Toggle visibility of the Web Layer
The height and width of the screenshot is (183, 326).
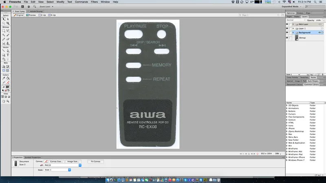pyautogui.click(x=287, y=24)
